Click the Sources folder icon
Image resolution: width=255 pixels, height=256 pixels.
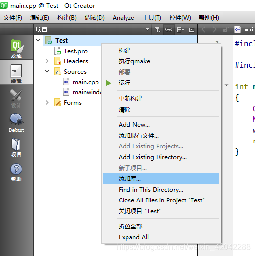(x=57, y=72)
